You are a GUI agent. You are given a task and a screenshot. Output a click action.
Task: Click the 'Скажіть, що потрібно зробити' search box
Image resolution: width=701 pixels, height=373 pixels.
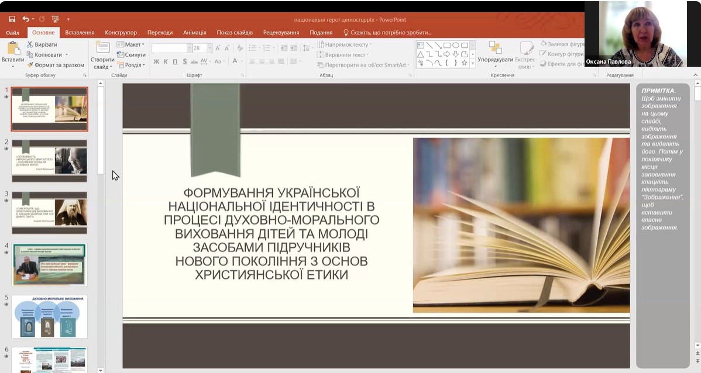[387, 33]
